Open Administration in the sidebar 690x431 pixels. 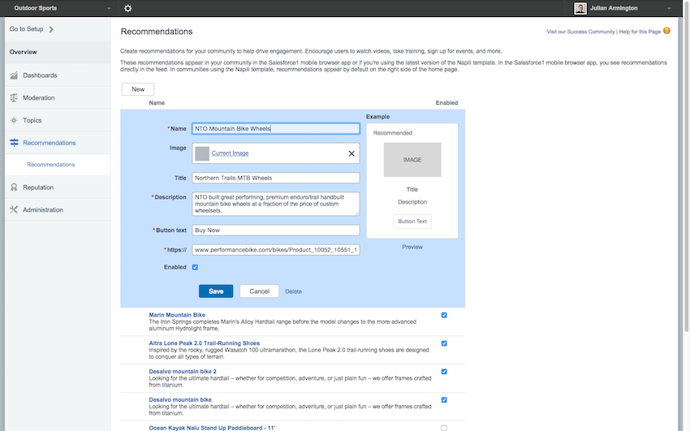(x=58, y=209)
